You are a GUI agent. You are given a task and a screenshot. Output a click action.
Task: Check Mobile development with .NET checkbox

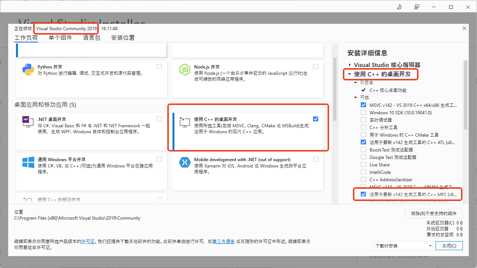316,159
